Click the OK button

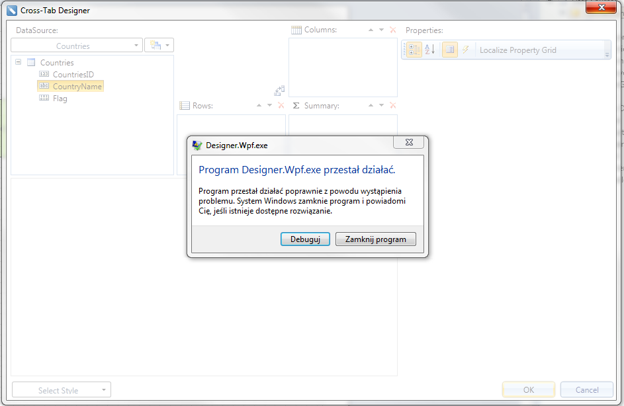click(x=529, y=389)
